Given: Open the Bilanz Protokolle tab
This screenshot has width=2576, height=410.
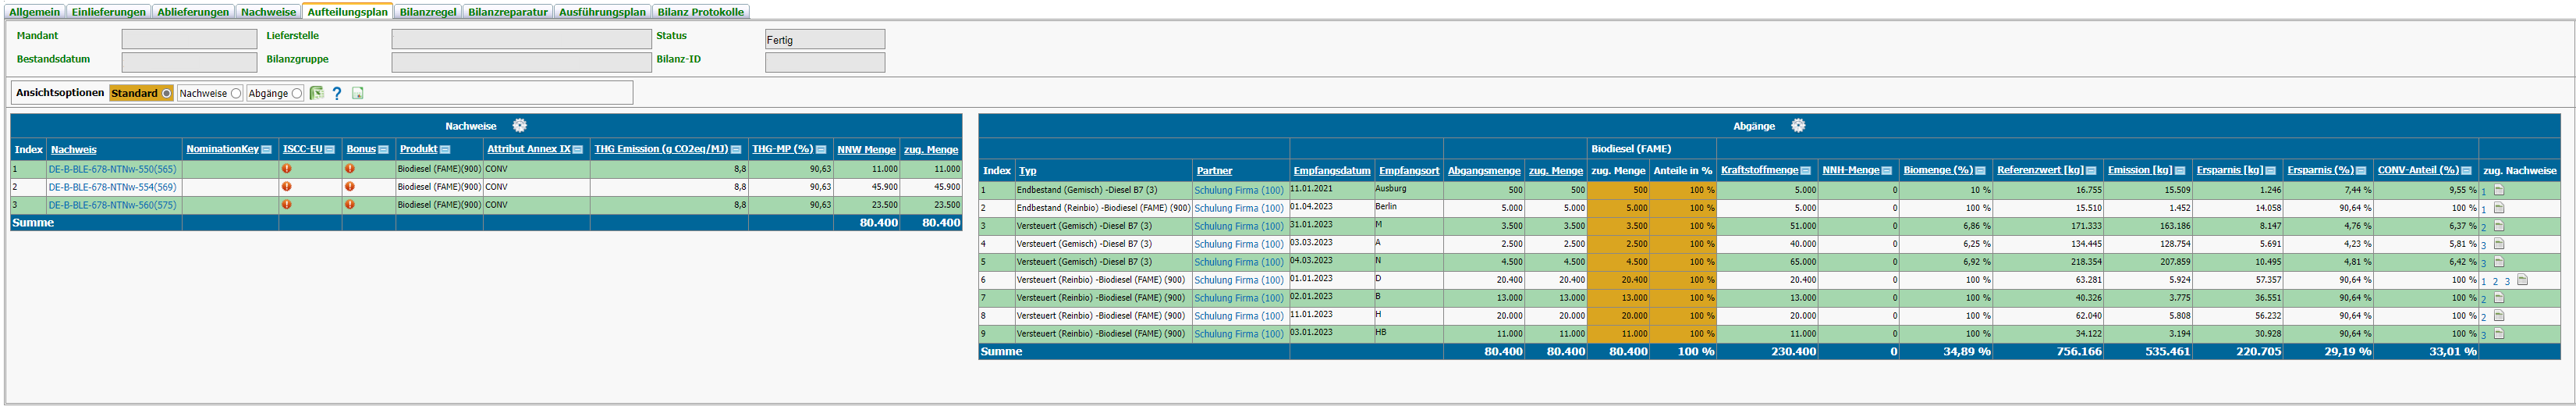Looking at the screenshot, I should point(700,12).
